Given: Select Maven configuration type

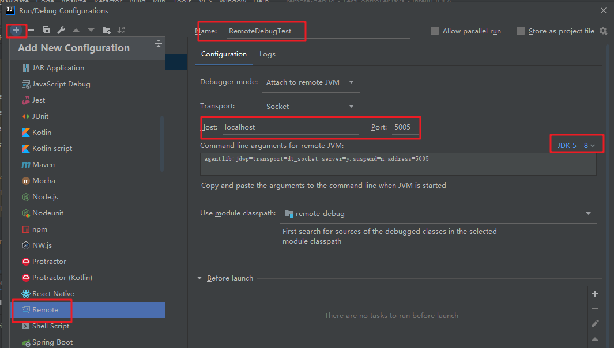Looking at the screenshot, I should click(87, 164).
